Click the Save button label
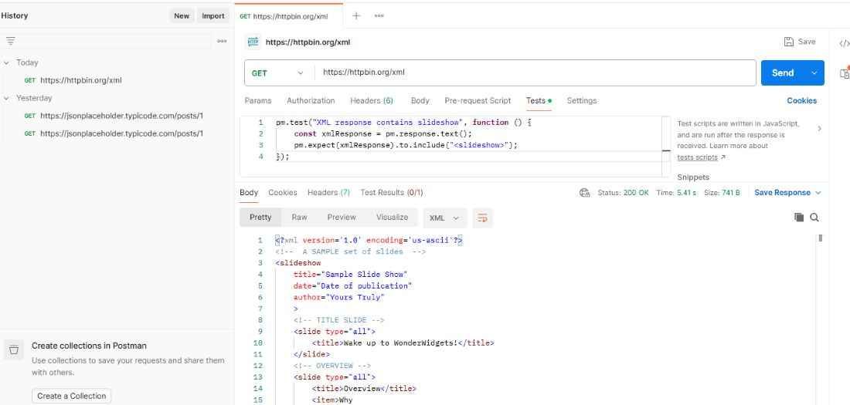 807,42
